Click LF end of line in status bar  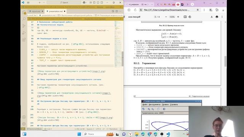pyautogui.click(x=104, y=129)
